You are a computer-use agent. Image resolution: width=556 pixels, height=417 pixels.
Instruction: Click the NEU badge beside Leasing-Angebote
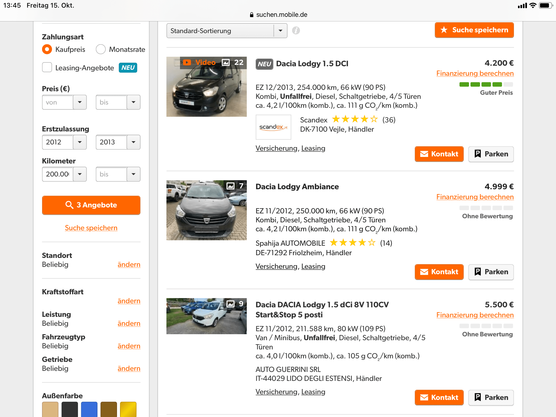click(128, 68)
